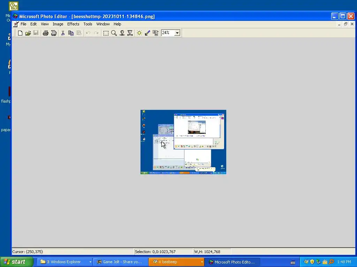This screenshot has width=357, height=267.
Task: Select the Sharpen tool icon
Action: [x=130, y=33]
